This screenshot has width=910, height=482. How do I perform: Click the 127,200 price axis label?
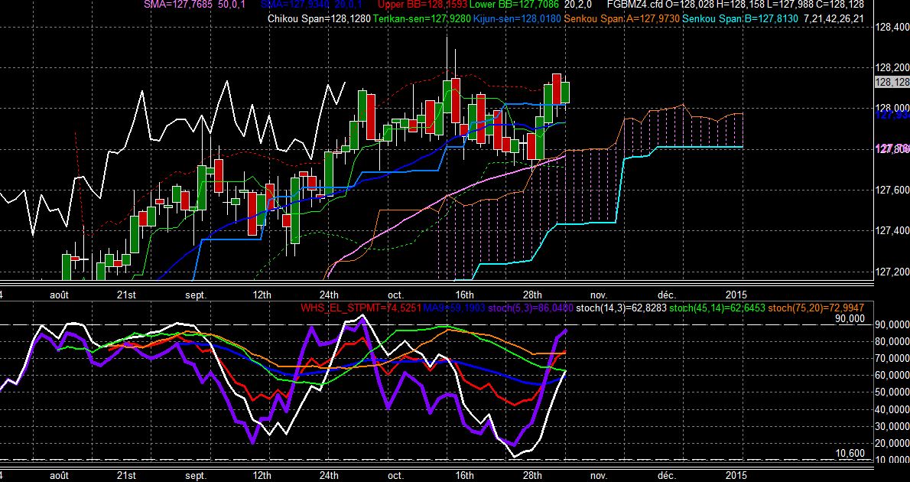coord(892,271)
